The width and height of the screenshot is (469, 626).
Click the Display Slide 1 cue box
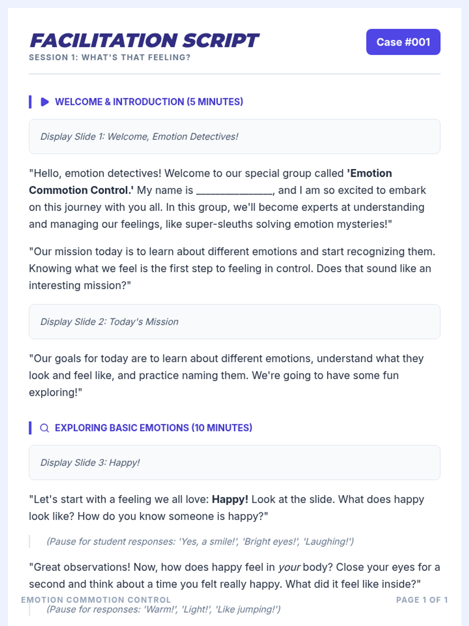[234, 137]
